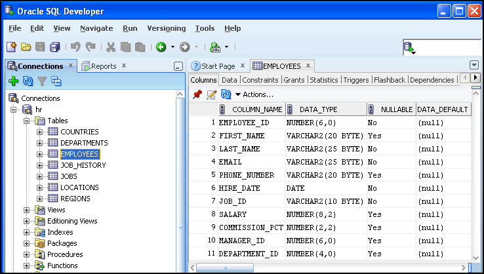Image resolution: width=484 pixels, height=274 pixels.
Task: Click the green Back navigation arrow
Action: tap(161, 47)
